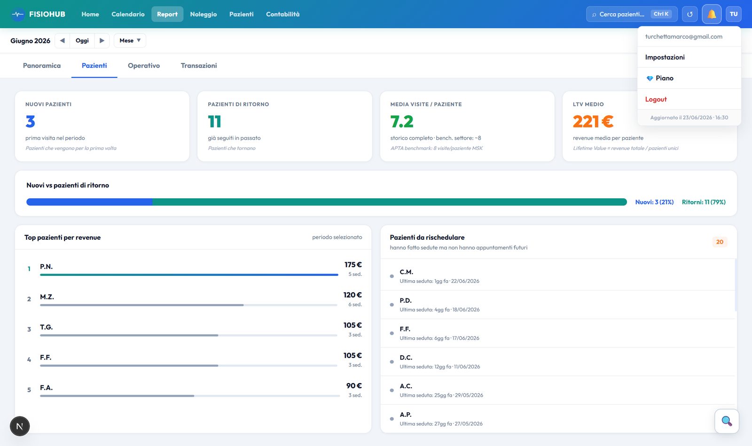Click top patient F.A. row
Screen dimensions: 752x446
tap(193, 390)
